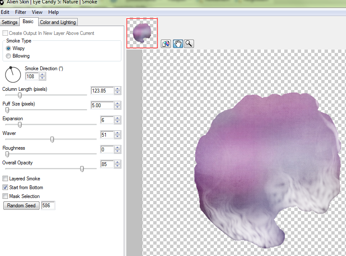Switch to the Settings tab
This screenshot has width=346, height=256.
10,22
